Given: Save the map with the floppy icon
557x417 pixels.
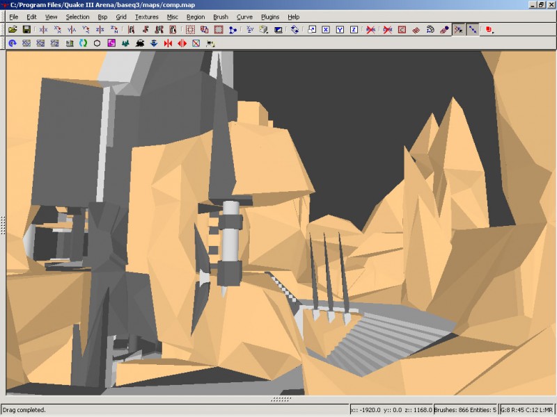Looking at the screenshot, I should (26, 29).
